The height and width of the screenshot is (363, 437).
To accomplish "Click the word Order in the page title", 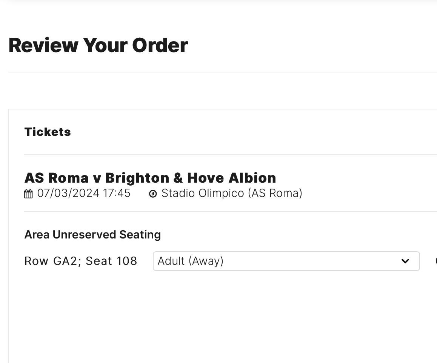I will 160,45.
